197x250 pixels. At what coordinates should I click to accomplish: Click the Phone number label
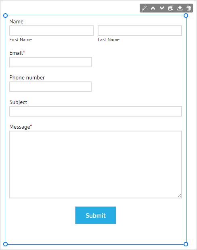(27, 78)
